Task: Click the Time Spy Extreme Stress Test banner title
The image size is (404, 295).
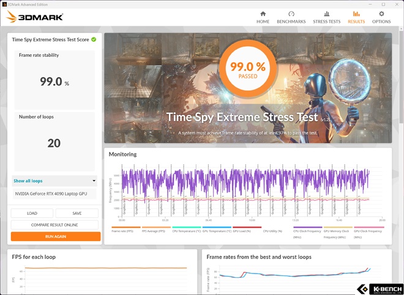Action: (242, 118)
